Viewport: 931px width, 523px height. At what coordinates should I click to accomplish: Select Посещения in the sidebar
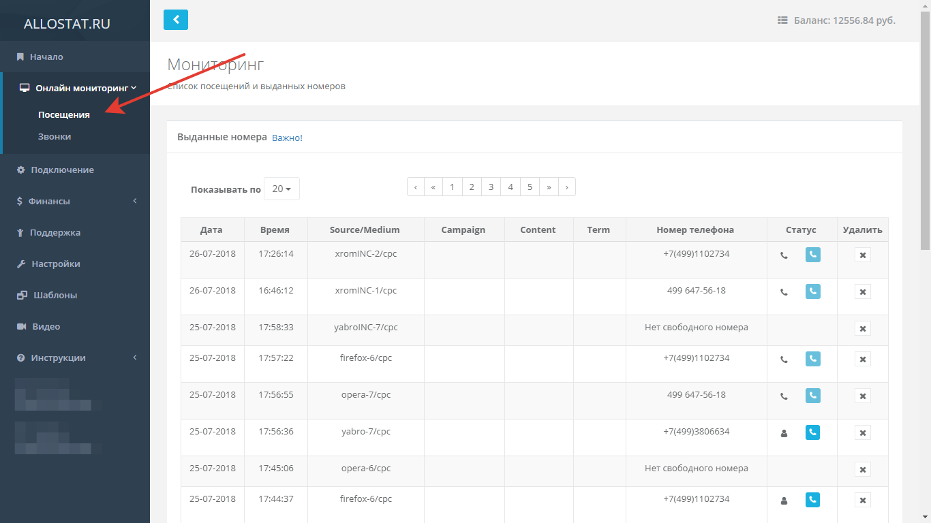tap(64, 114)
